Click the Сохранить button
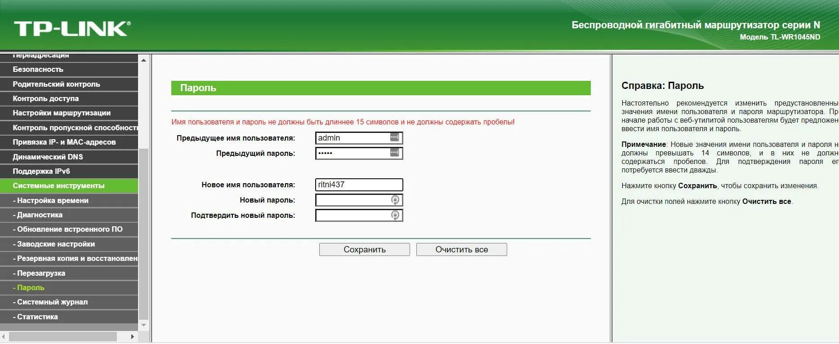The width and height of the screenshot is (839, 344). [x=365, y=249]
